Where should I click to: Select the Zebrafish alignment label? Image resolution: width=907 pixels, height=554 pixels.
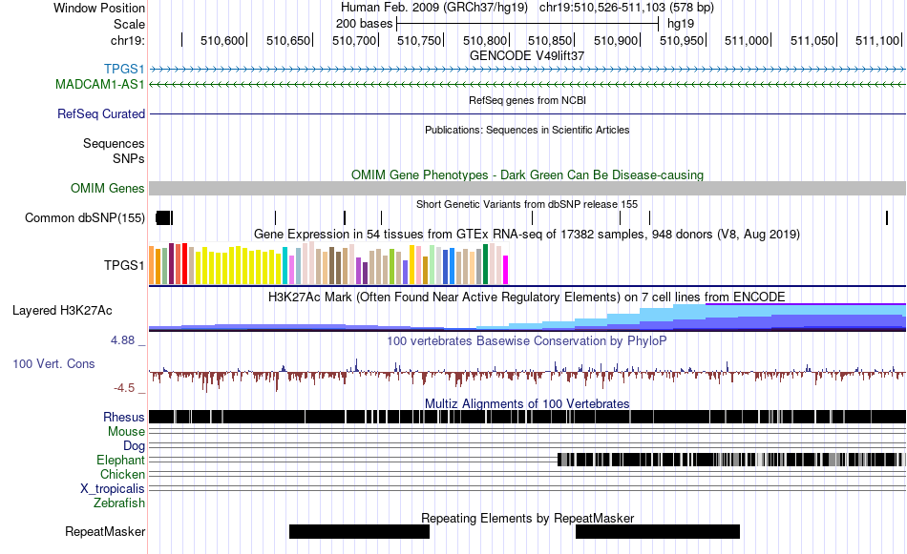[119, 503]
